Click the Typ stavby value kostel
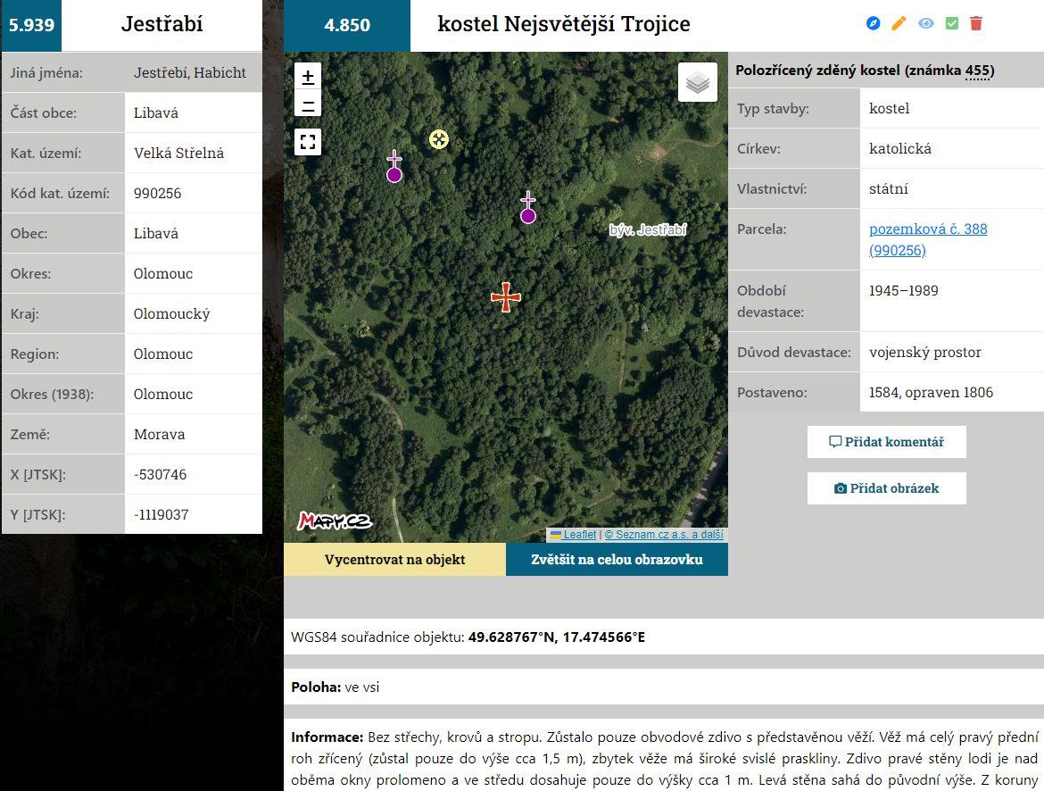 [889, 109]
